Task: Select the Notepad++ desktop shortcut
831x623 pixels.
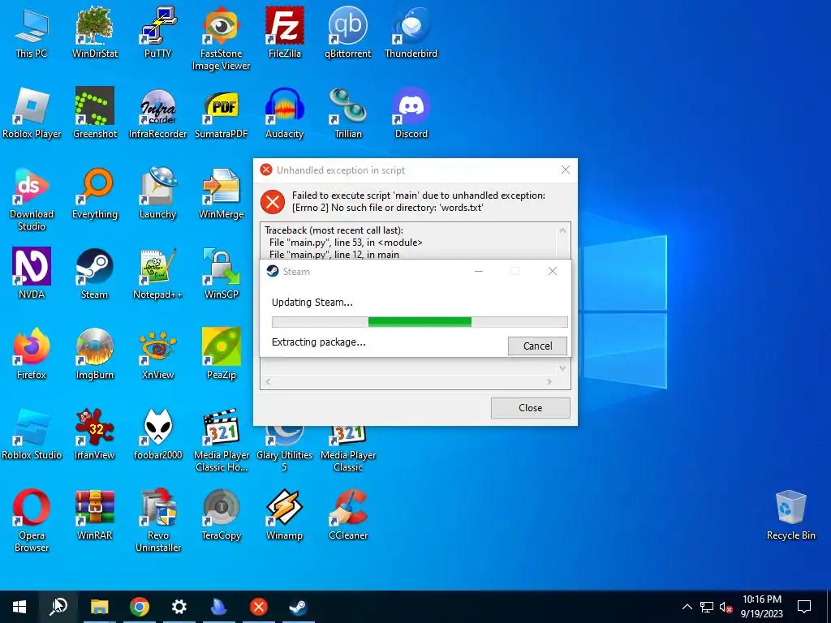Action: click(158, 273)
